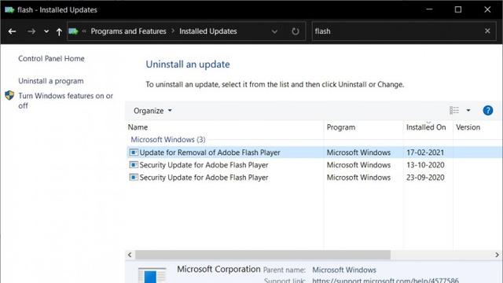Open Control Panel Home link

coord(51,59)
